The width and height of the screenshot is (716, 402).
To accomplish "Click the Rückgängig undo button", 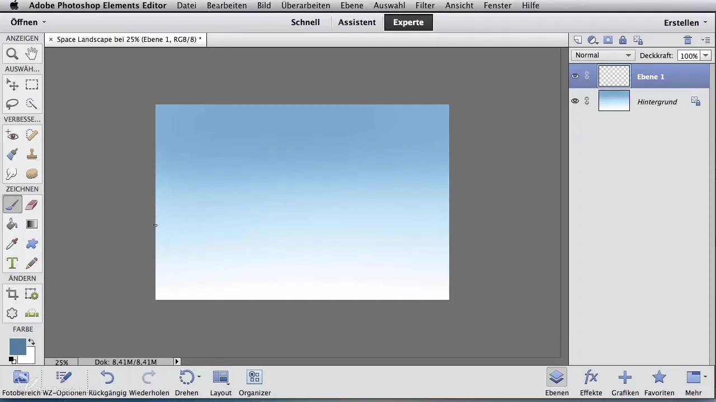I will point(108,382).
